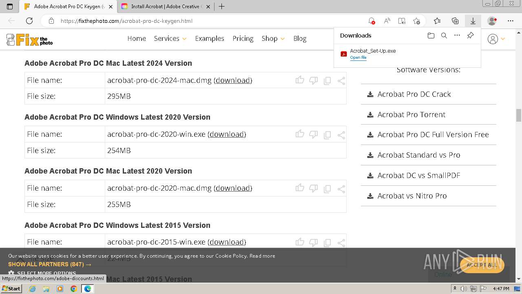This screenshot has height=294, width=522.
Task: Like the 2024 mac.dmg file row
Action: tap(300, 80)
